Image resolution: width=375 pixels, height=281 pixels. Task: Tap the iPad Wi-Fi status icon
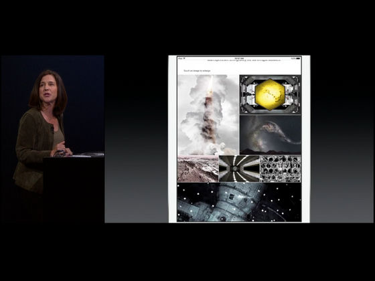[x=184, y=58]
